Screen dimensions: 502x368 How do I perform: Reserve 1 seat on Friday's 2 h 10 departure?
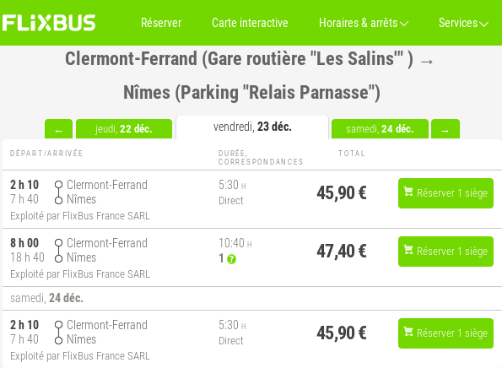[445, 193]
